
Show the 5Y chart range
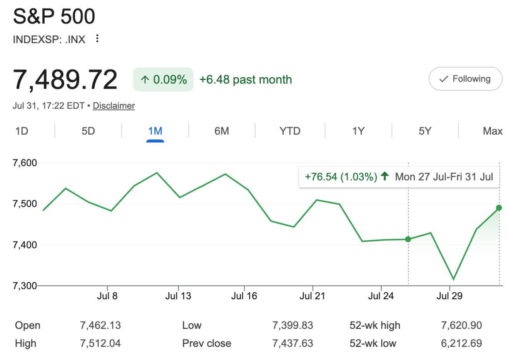pos(425,131)
